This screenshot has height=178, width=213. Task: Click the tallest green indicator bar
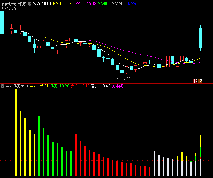click(x=39, y=146)
